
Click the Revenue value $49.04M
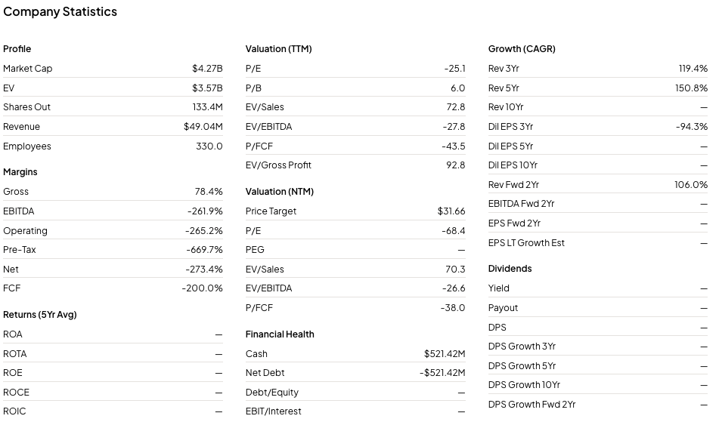click(x=203, y=127)
